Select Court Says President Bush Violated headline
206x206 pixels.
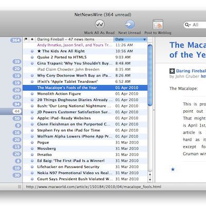pyautogui.click(x=75, y=179)
